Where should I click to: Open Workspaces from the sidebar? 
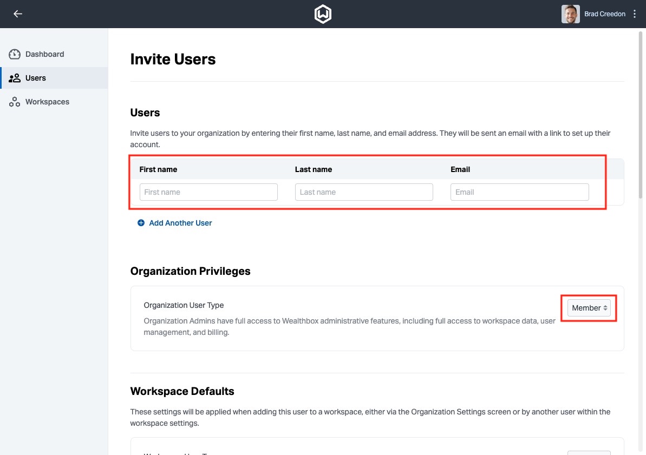[47, 102]
